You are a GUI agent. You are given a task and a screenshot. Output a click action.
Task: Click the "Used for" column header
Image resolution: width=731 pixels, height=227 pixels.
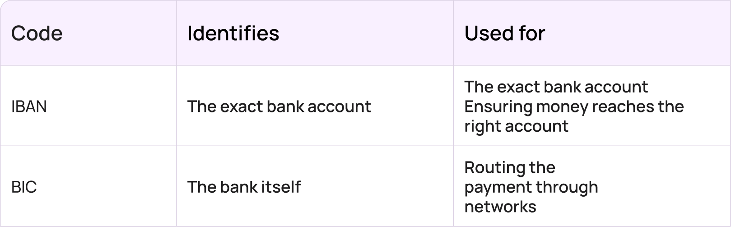(504, 33)
